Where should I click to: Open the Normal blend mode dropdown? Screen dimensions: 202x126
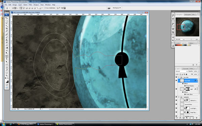181,71
